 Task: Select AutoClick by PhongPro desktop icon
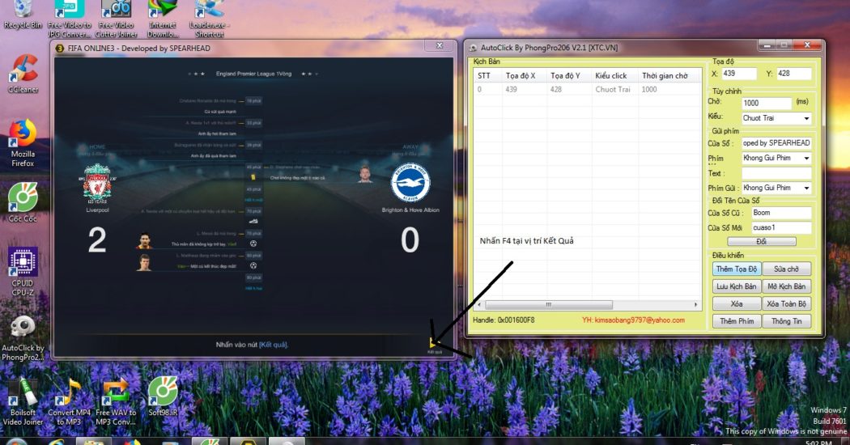tap(23, 339)
